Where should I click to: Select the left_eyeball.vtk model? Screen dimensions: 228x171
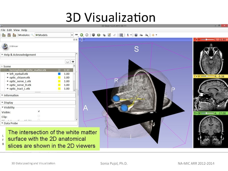[19, 74]
